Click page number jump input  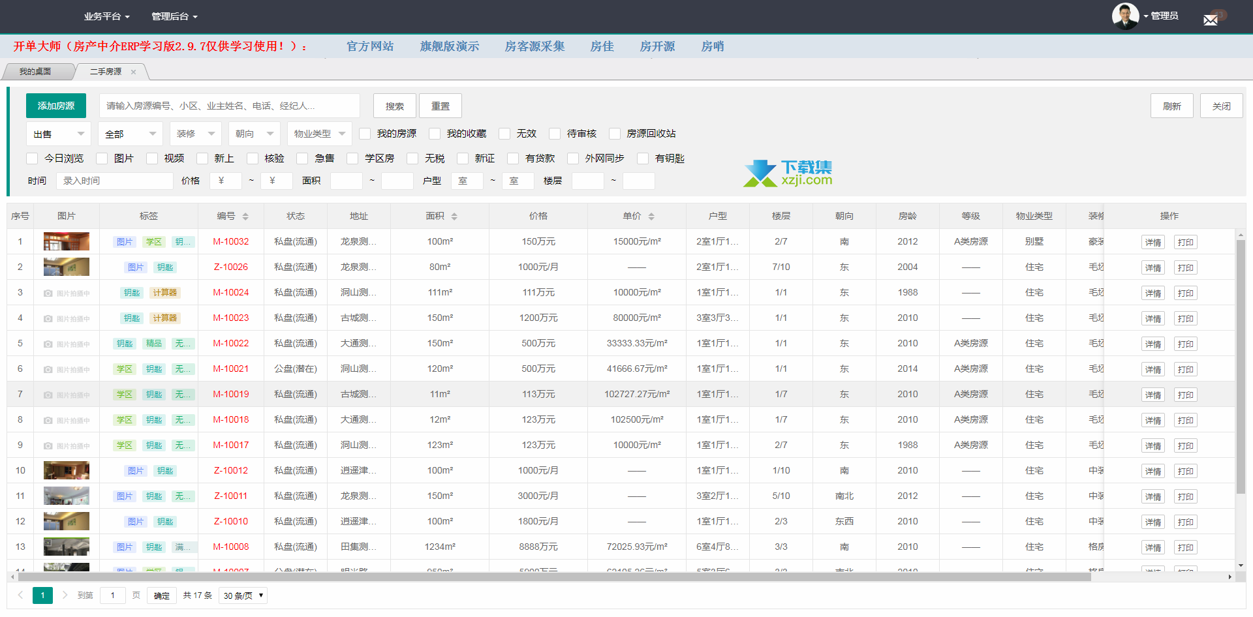pos(113,595)
